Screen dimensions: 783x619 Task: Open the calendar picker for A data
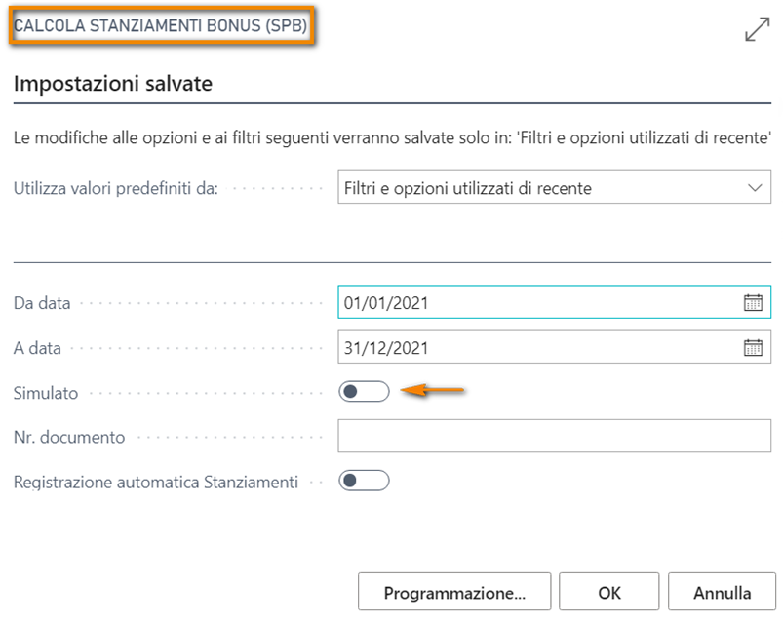click(753, 347)
